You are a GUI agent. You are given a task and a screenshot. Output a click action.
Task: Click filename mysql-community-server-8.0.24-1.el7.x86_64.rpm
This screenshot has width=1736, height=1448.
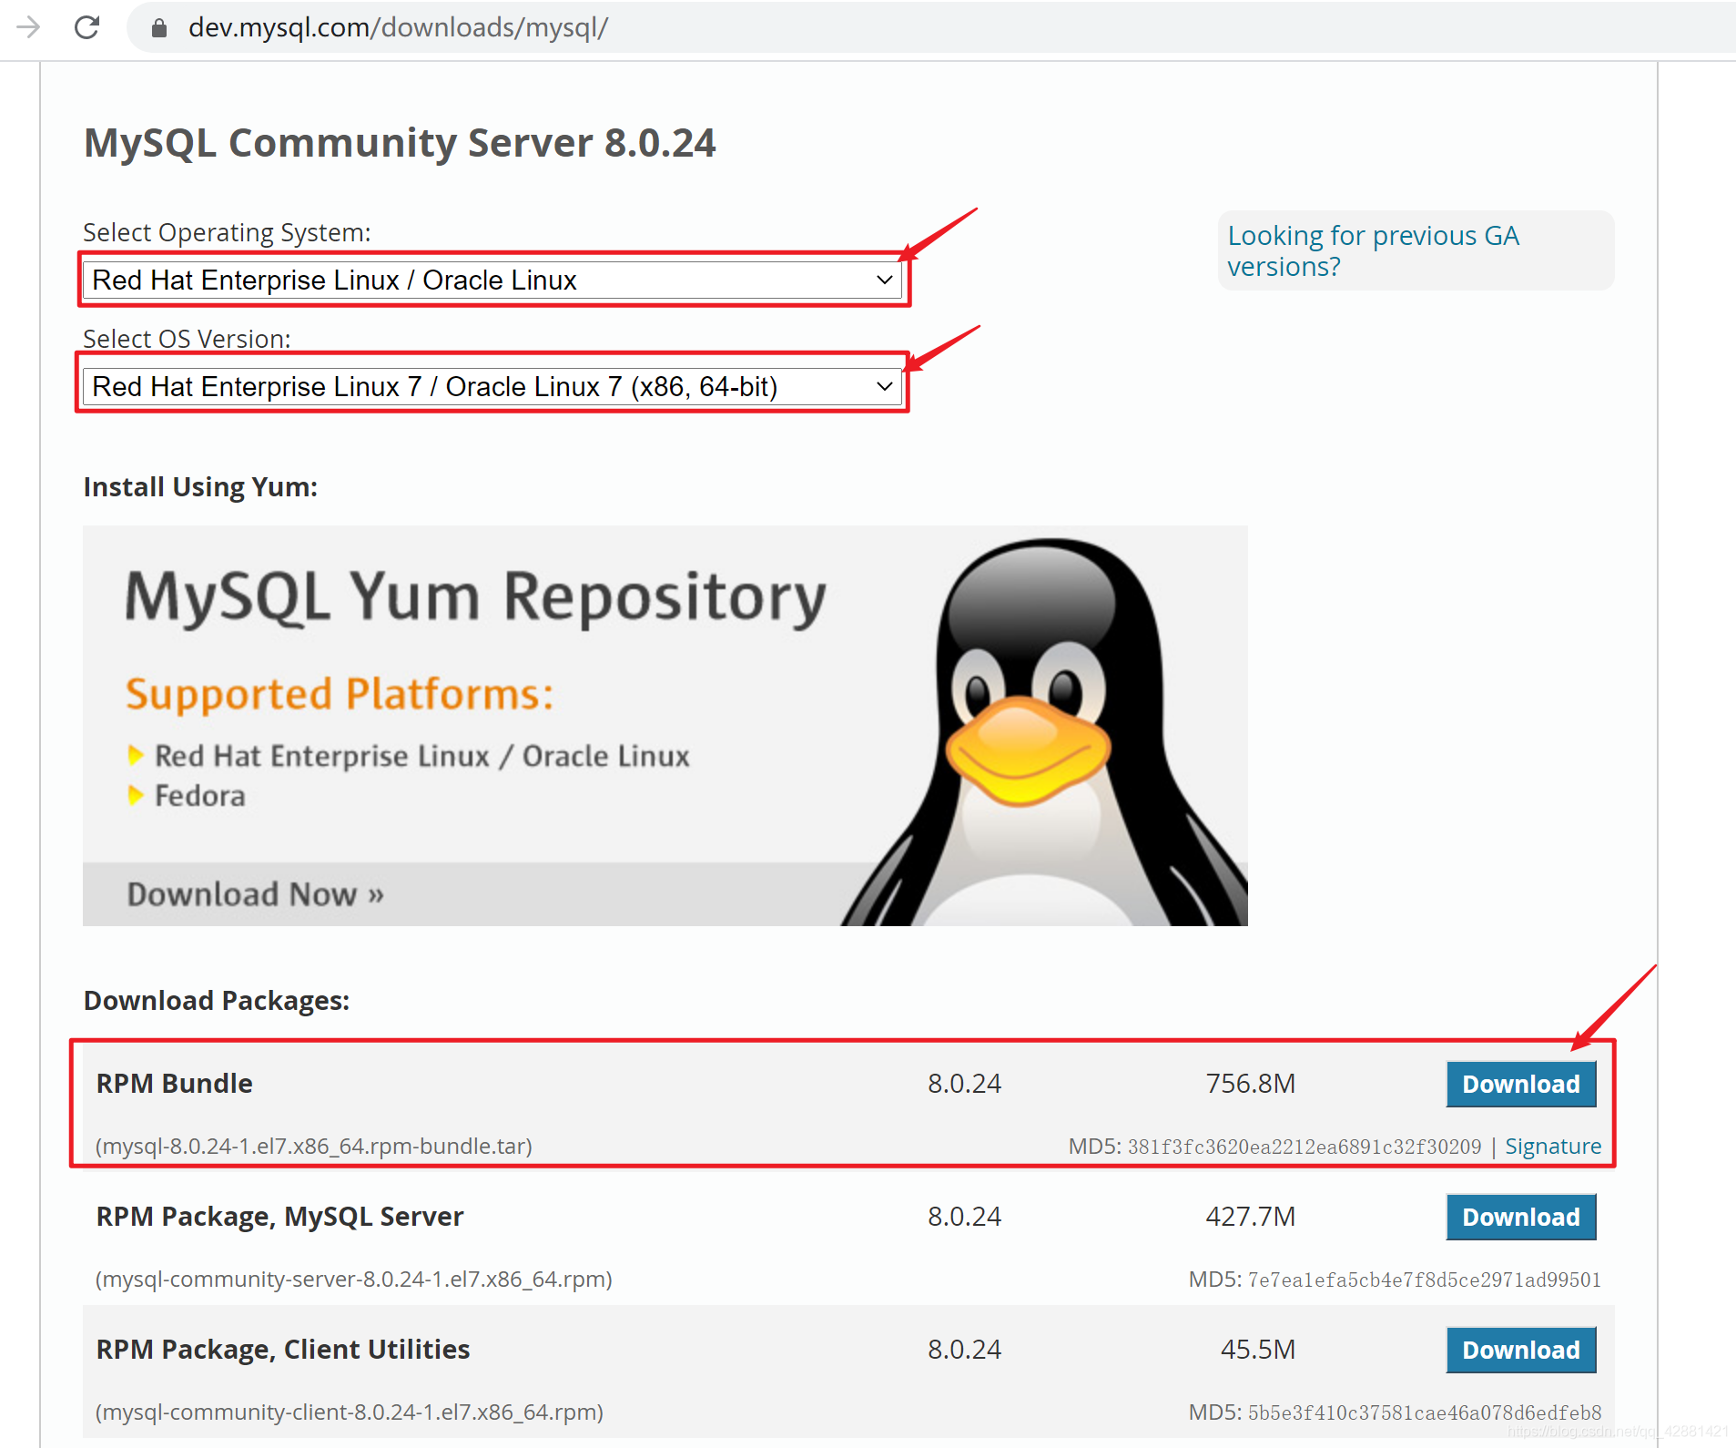coord(354,1279)
